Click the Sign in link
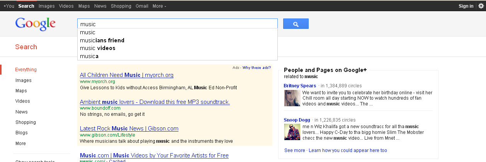The height and width of the screenshot is (162, 486). 466,6
